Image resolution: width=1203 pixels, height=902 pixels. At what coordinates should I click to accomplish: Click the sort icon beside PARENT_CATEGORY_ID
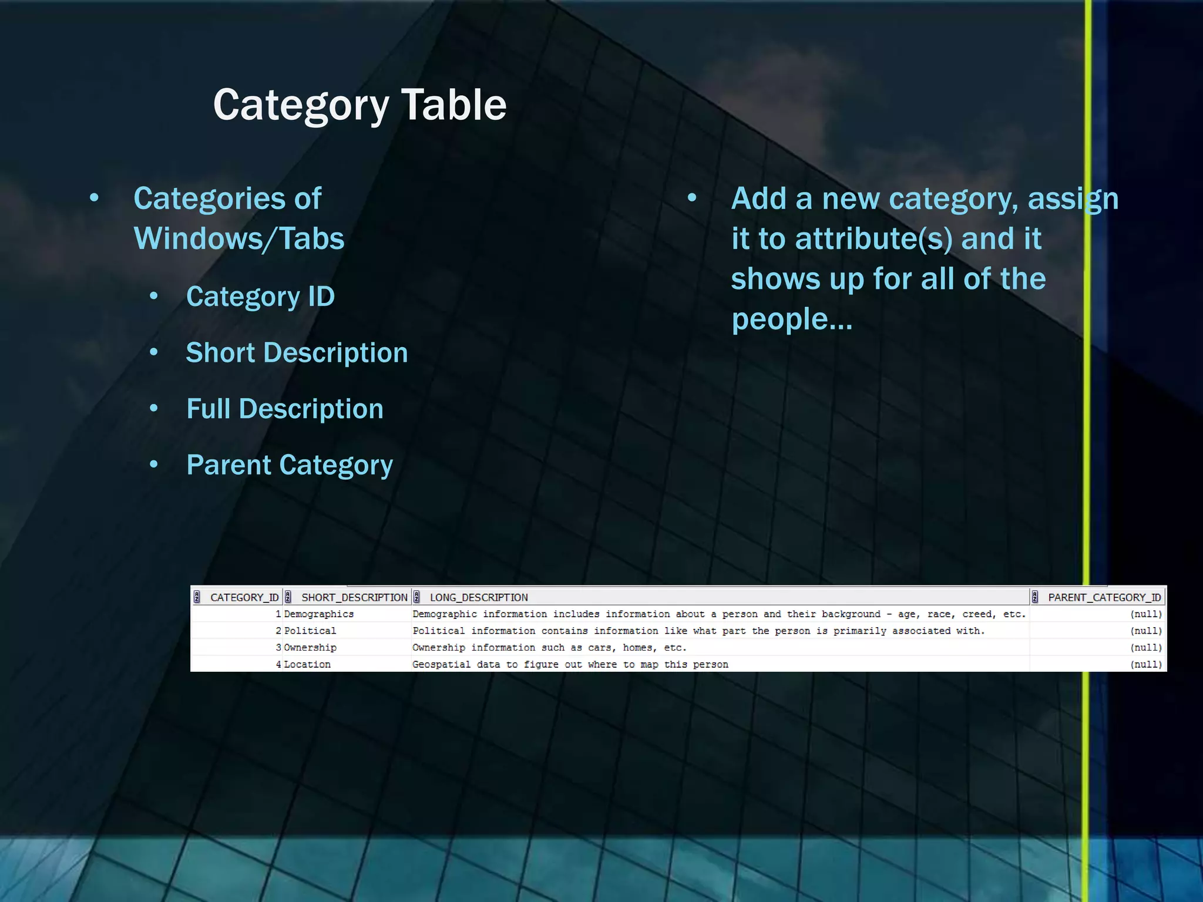[x=1035, y=597]
